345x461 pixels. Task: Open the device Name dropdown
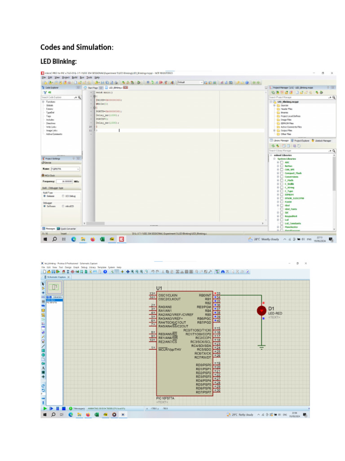tap(78, 169)
